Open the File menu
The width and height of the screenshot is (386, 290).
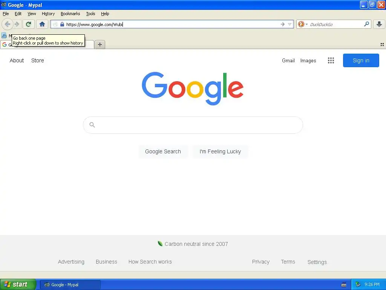pyautogui.click(x=6, y=14)
